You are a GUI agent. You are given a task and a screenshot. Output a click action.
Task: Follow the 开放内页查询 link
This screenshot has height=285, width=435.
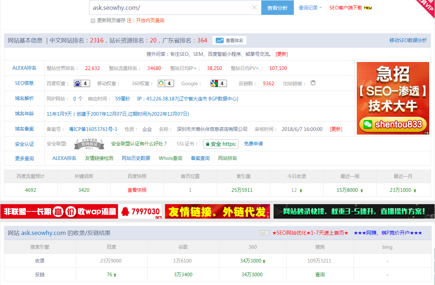[x=150, y=21]
